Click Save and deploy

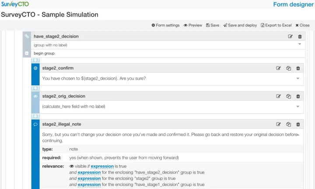(240, 25)
